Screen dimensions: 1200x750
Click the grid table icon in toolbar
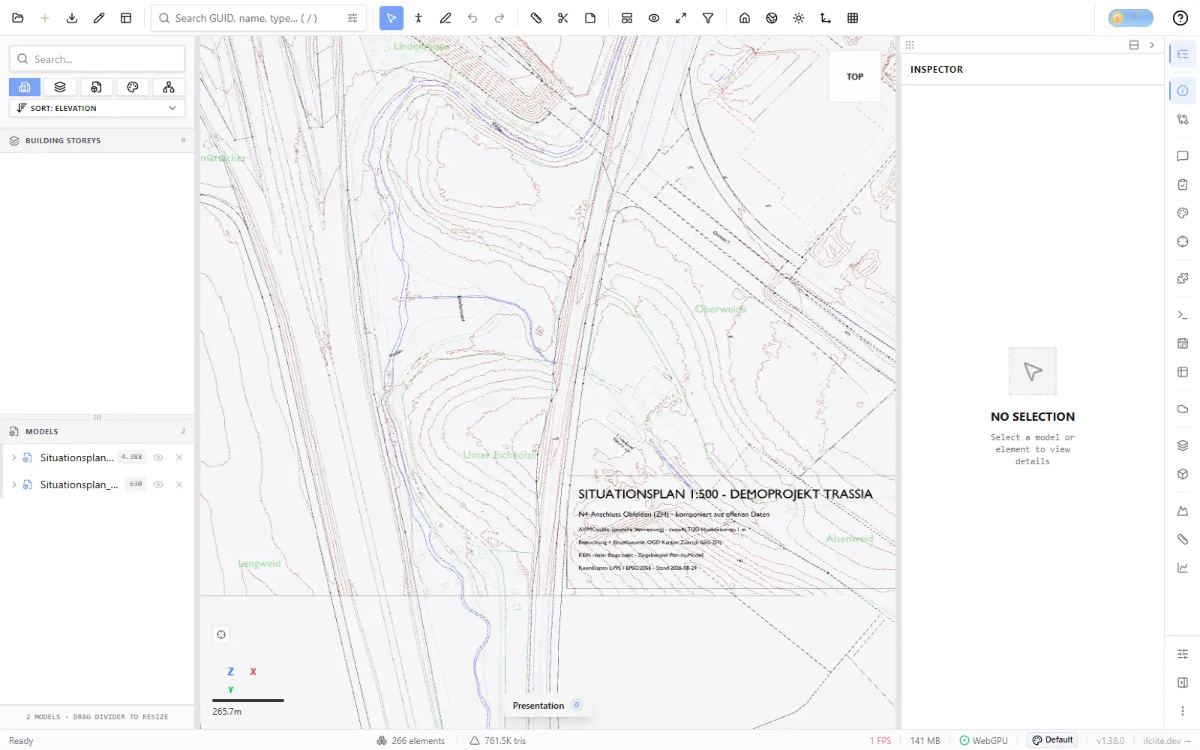coord(853,18)
